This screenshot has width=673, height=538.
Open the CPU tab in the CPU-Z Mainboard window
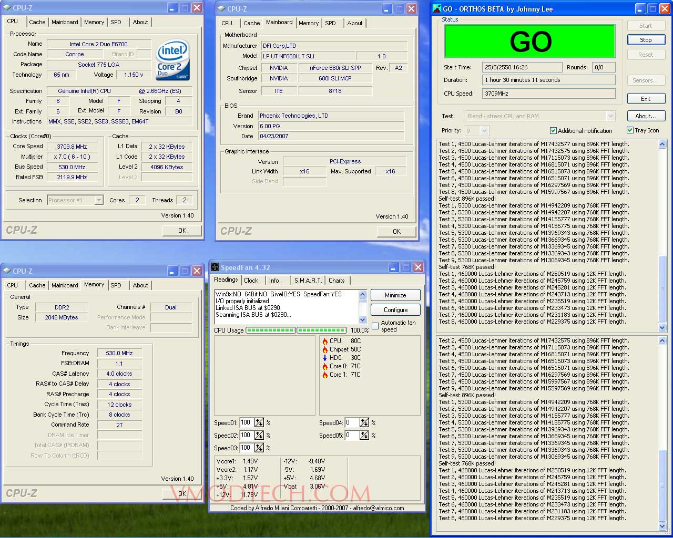click(x=227, y=23)
